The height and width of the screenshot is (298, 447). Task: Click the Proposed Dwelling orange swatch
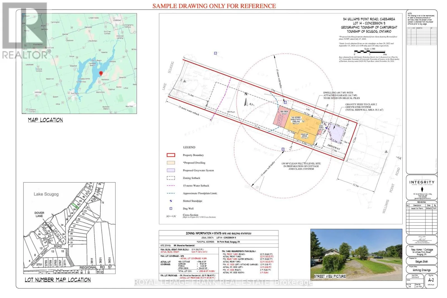pyautogui.click(x=171, y=163)
